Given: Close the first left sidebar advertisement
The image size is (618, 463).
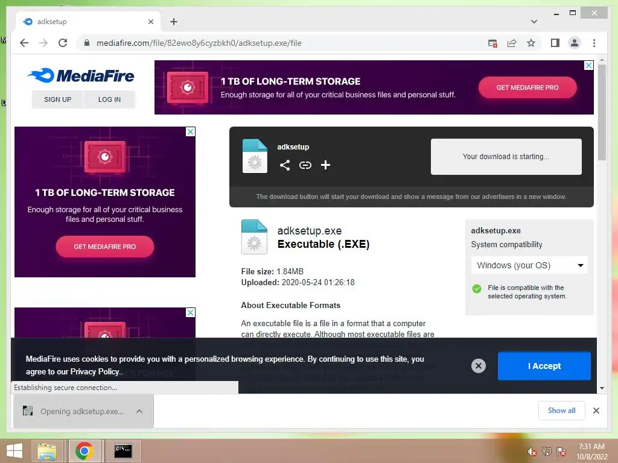Looking at the screenshot, I should (190, 131).
